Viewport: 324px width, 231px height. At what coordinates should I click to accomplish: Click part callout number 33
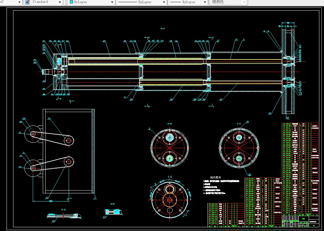click(171, 100)
